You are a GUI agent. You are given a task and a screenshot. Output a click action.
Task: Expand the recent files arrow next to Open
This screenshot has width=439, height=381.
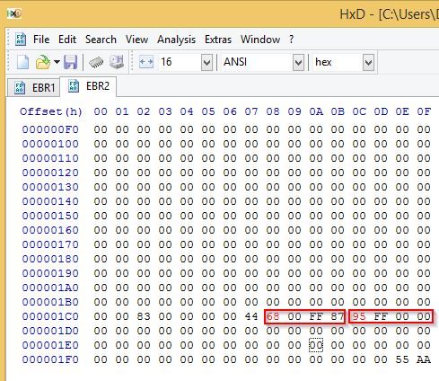point(57,62)
